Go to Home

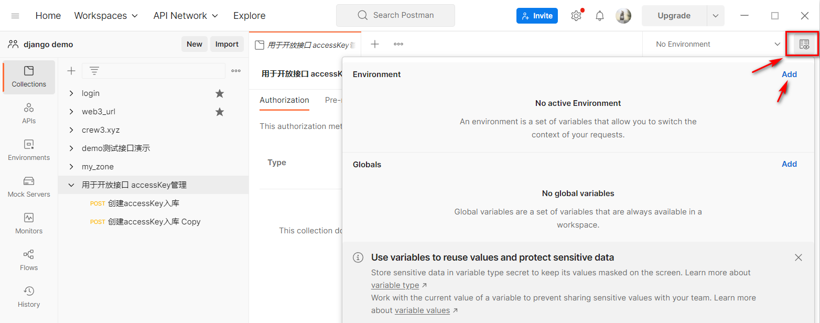(x=48, y=16)
